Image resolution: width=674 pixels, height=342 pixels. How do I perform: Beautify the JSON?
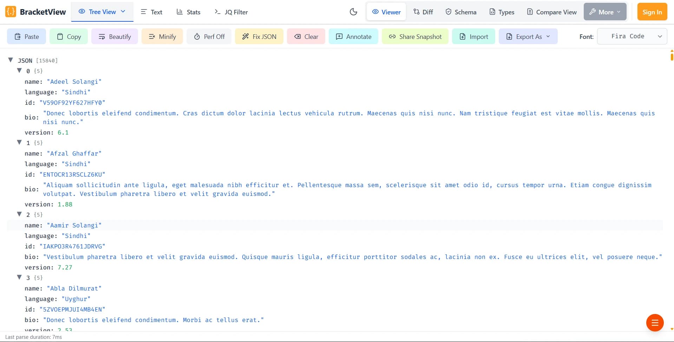[x=115, y=36]
